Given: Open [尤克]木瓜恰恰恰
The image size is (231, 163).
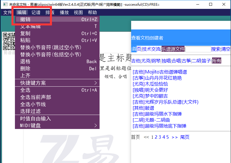Looking at the screenshot, I should [150, 84].
